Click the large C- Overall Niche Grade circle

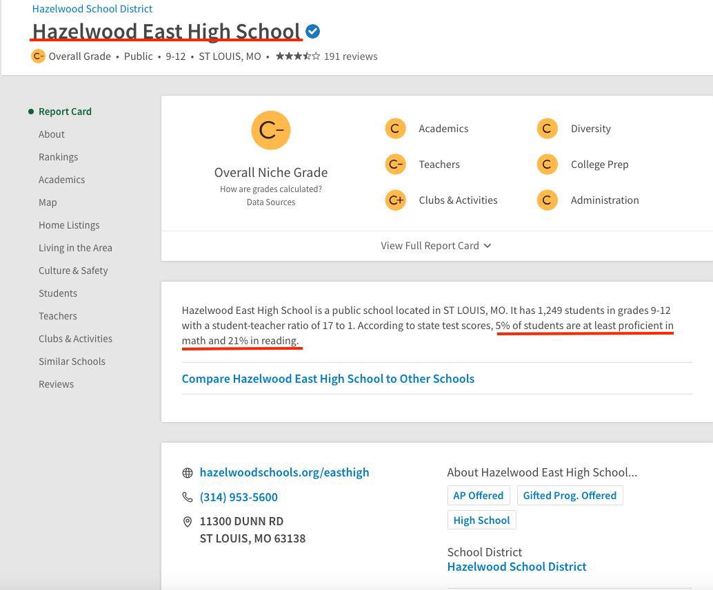271,130
